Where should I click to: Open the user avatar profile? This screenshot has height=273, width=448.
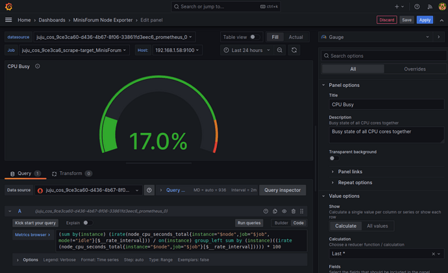click(x=442, y=6)
